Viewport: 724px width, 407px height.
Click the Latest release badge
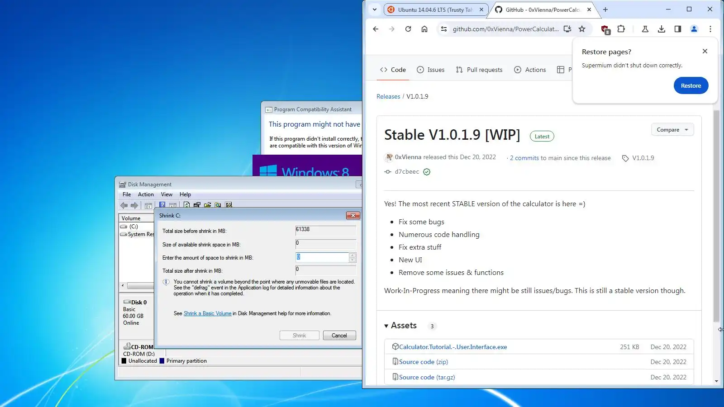tap(542, 137)
